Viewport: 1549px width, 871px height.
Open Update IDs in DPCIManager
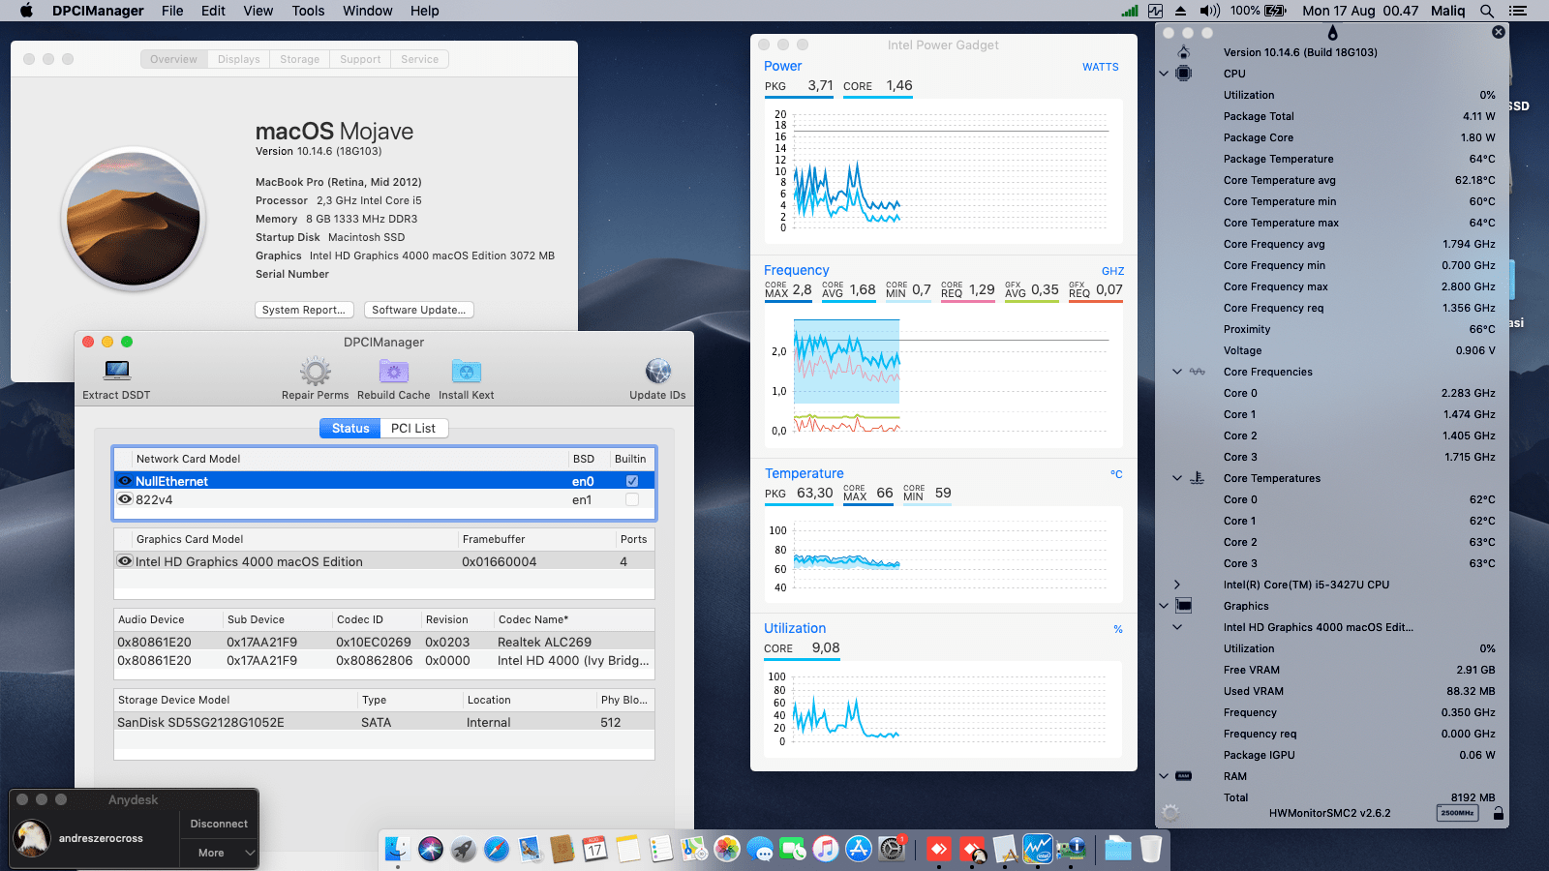click(657, 370)
